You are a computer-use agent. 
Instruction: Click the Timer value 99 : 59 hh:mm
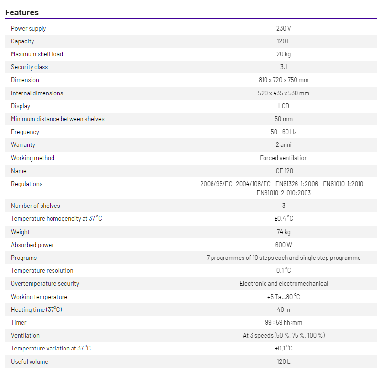click(x=284, y=323)
